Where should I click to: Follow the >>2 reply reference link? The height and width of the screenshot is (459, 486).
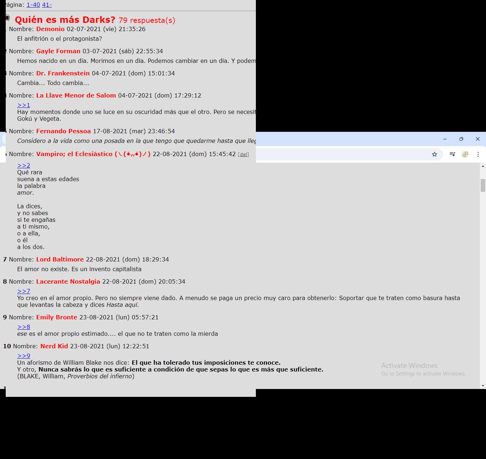tap(24, 165)
